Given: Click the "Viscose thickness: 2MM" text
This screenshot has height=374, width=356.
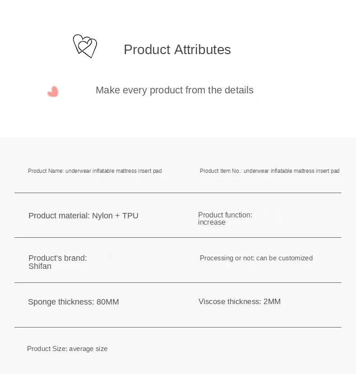Looking at the screenshot, I should [x=239, y=301].
